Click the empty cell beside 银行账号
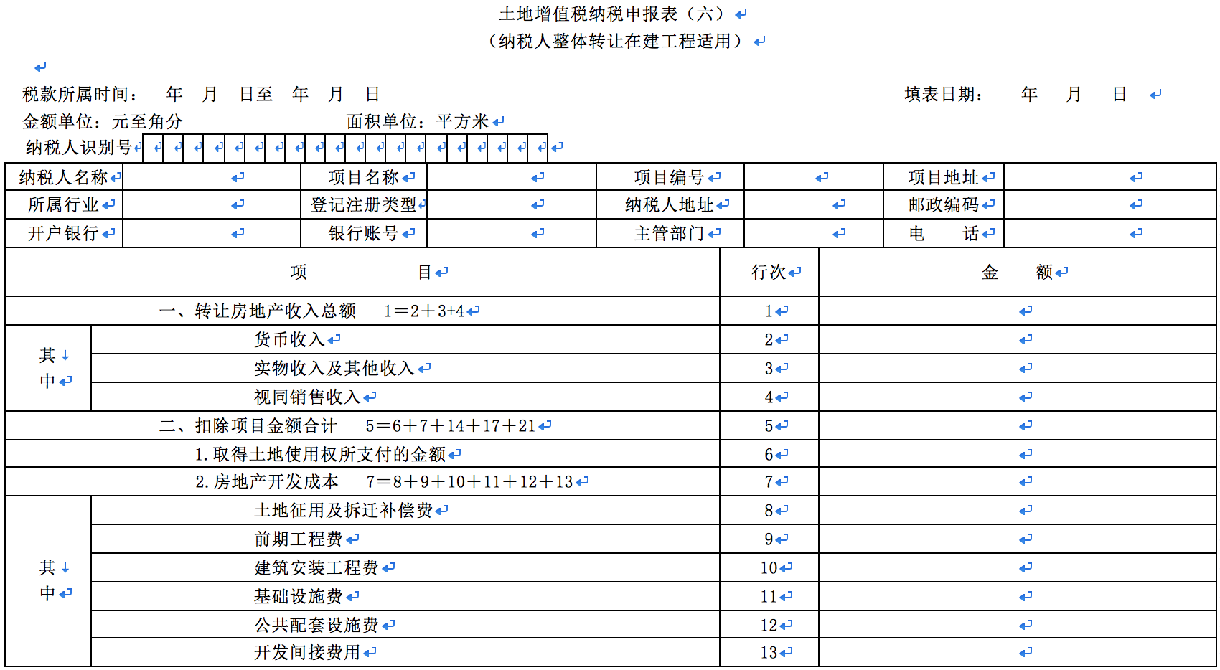This screenshot has width=1220, height=670. (512, 233)
